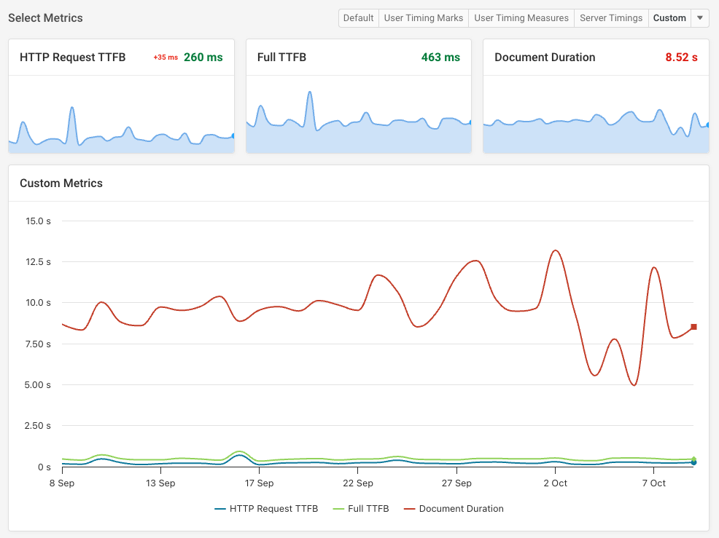Viewport: 719px width, 538px height.
Task: Click the 0 s y-axis label
Action: 44,467
